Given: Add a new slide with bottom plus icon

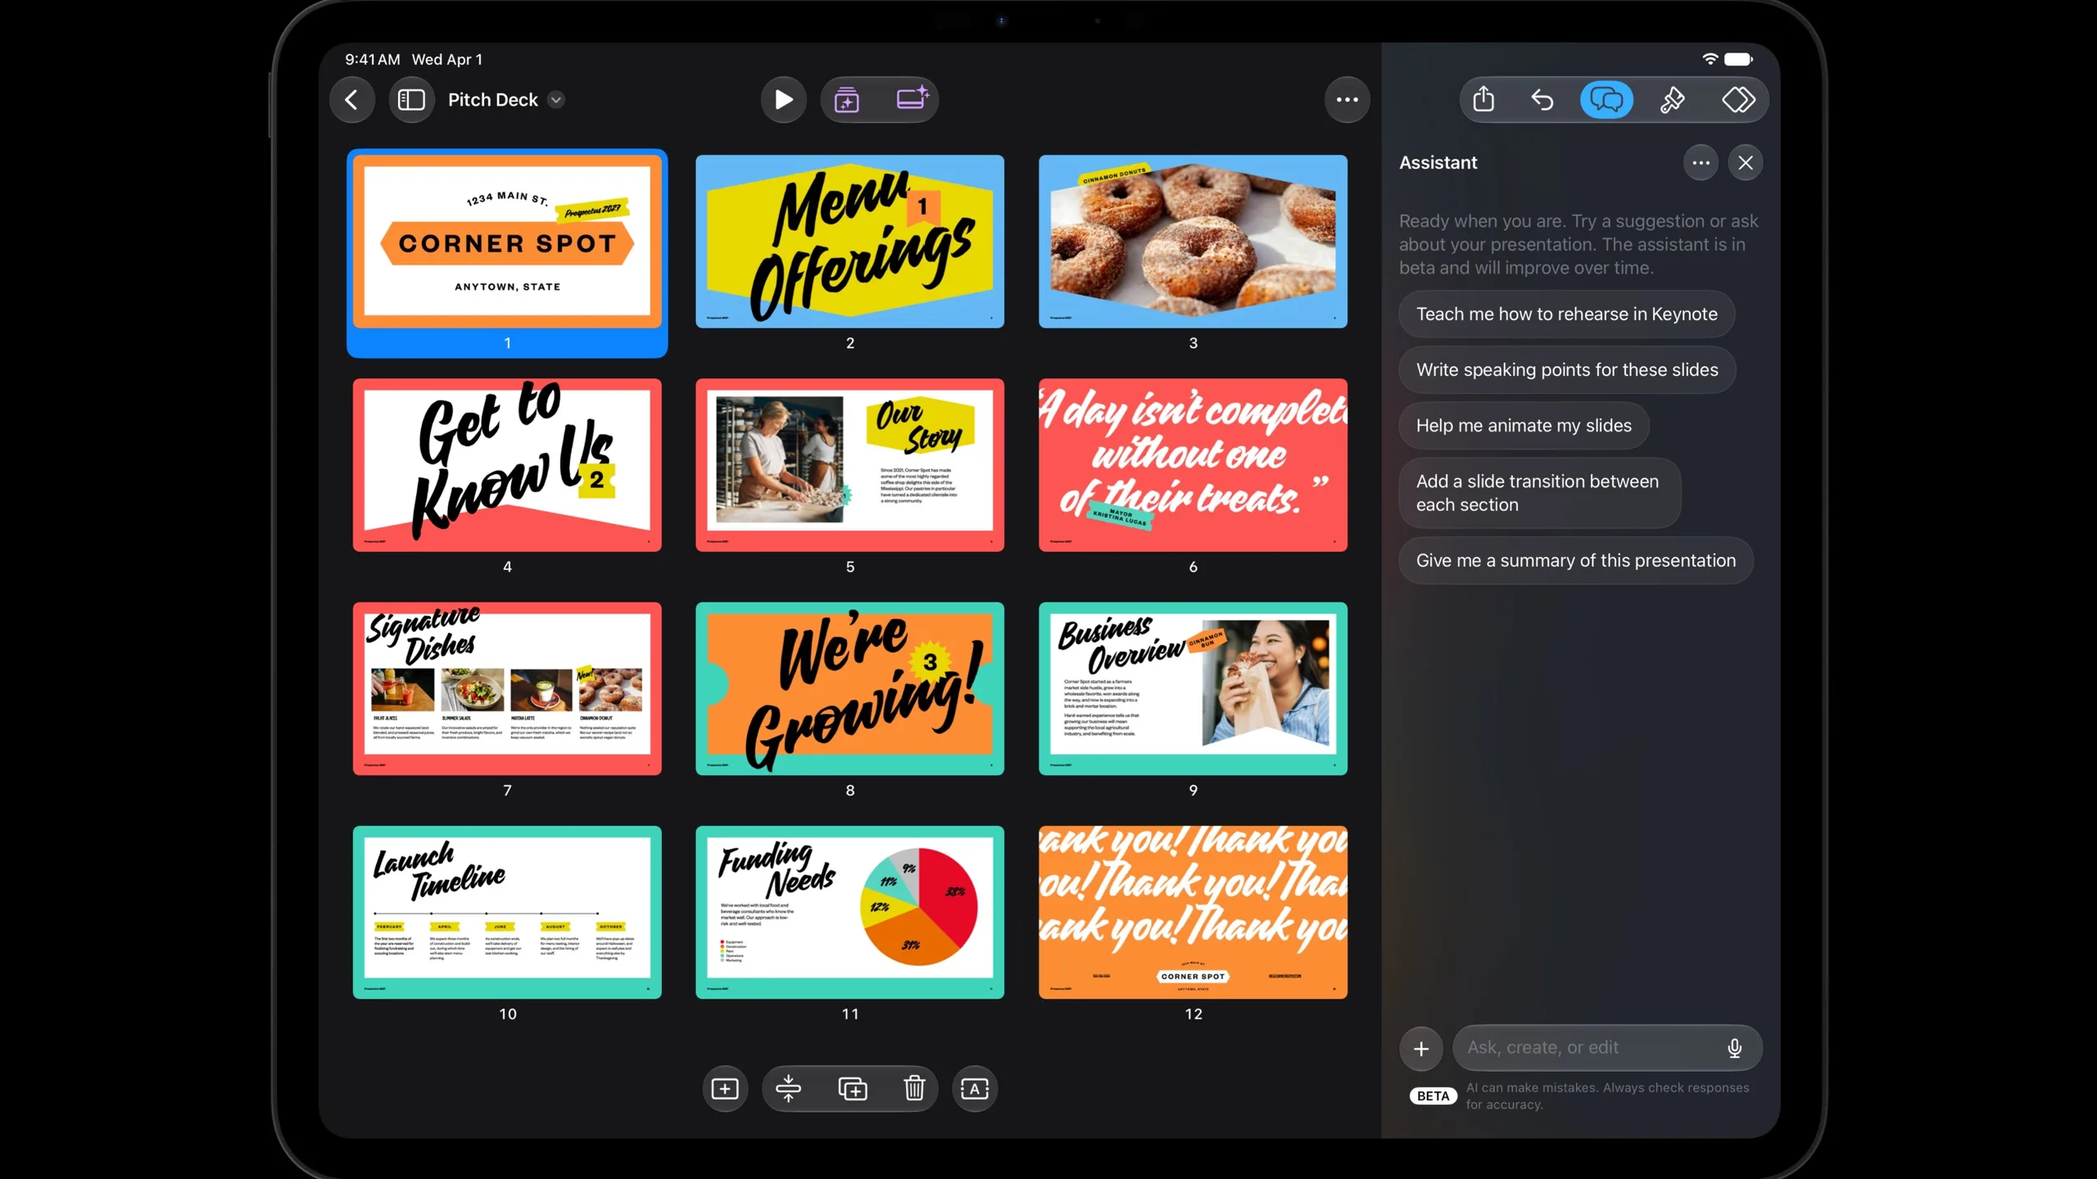Looking at the screenshot, I should coord(725,1089).
